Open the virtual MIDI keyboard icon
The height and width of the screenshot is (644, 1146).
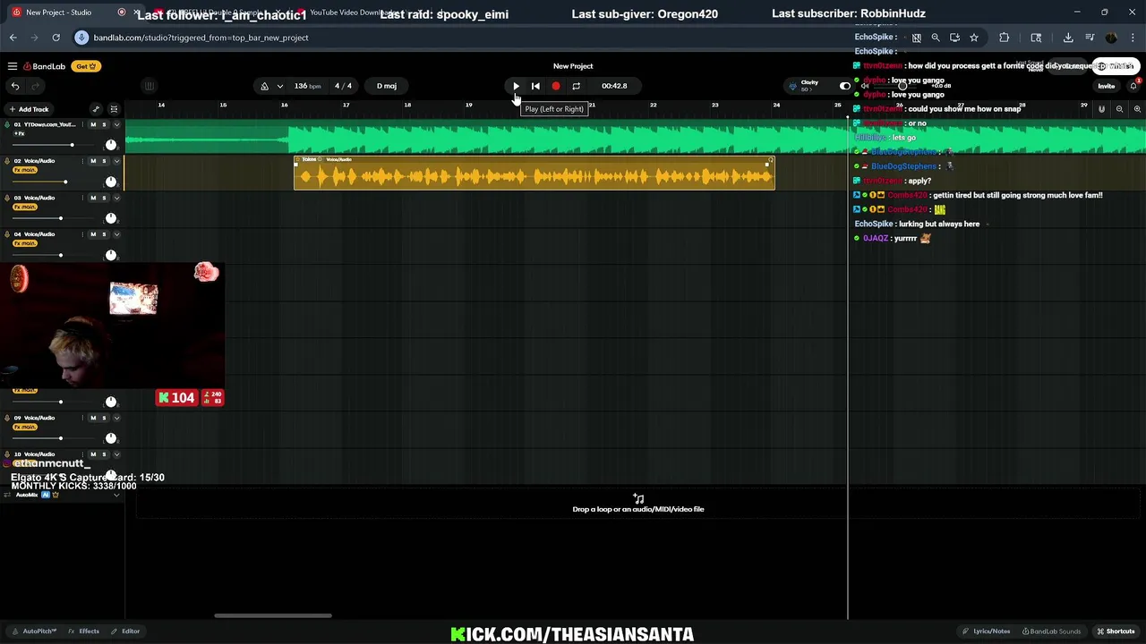[150, 86]
